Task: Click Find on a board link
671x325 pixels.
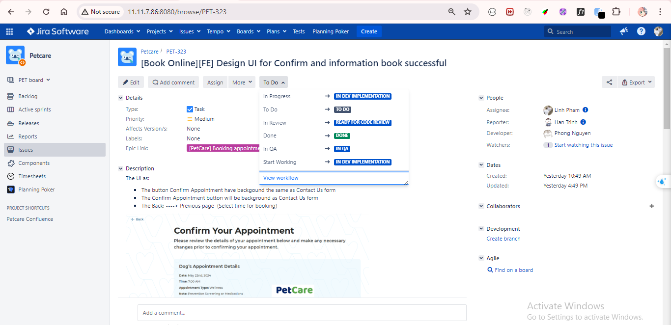Action: [514, 270]
